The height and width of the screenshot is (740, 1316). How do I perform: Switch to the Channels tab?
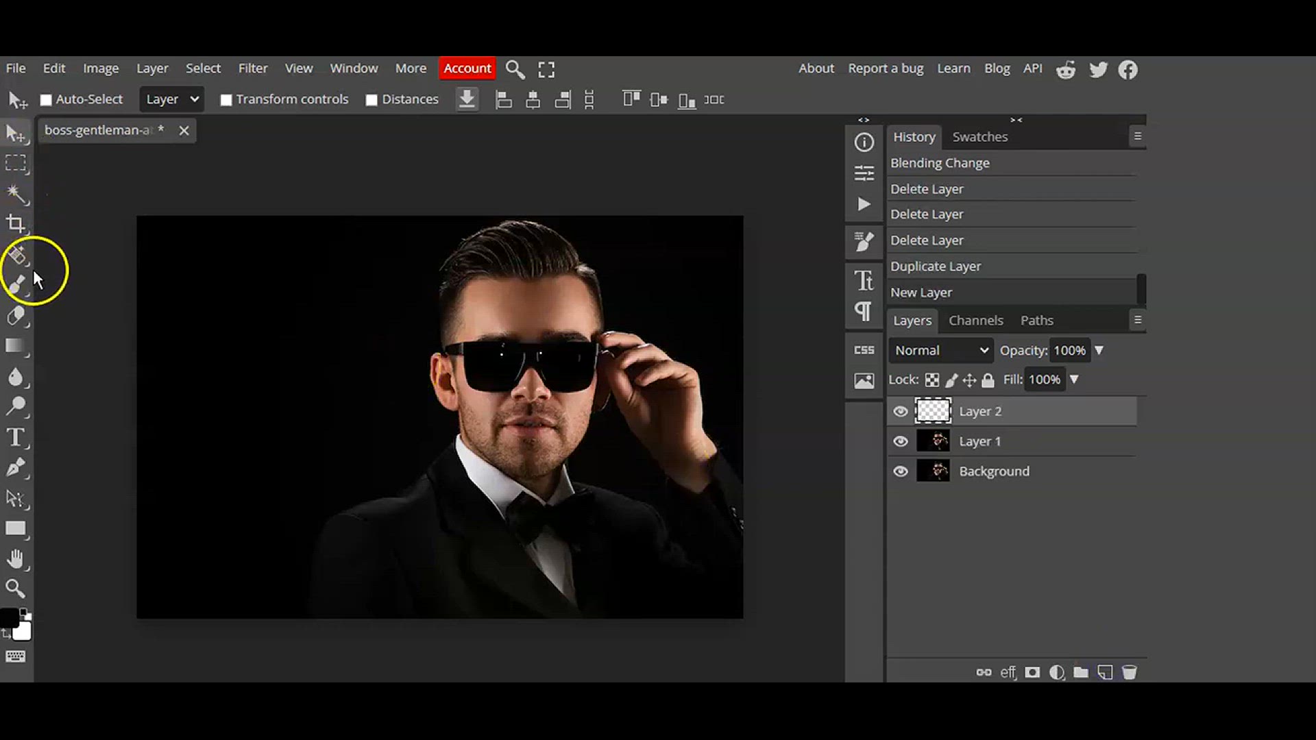click(975, 321)
